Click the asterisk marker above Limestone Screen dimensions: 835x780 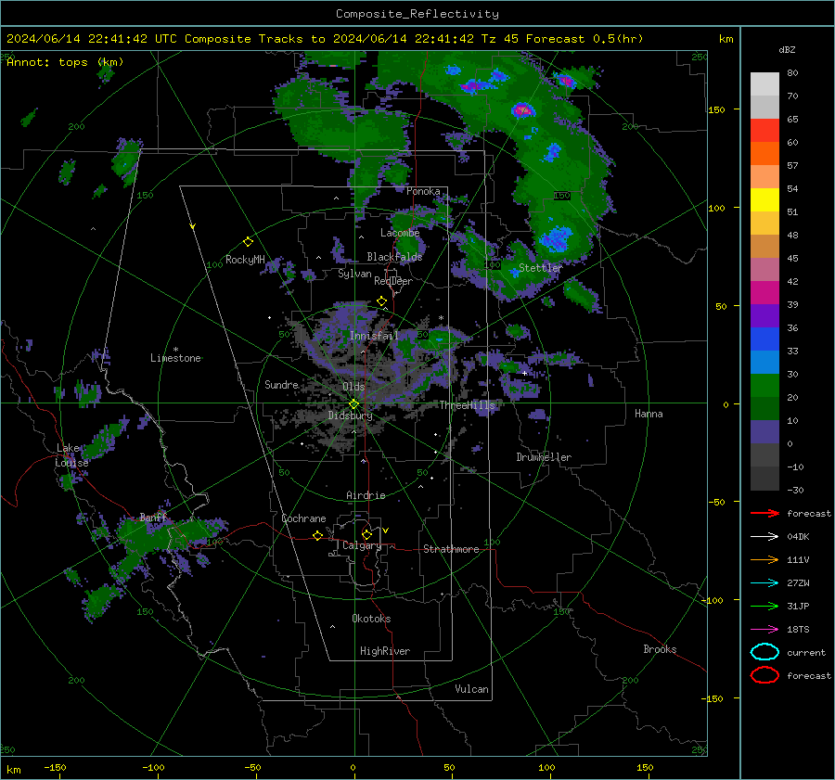point(175,350)
